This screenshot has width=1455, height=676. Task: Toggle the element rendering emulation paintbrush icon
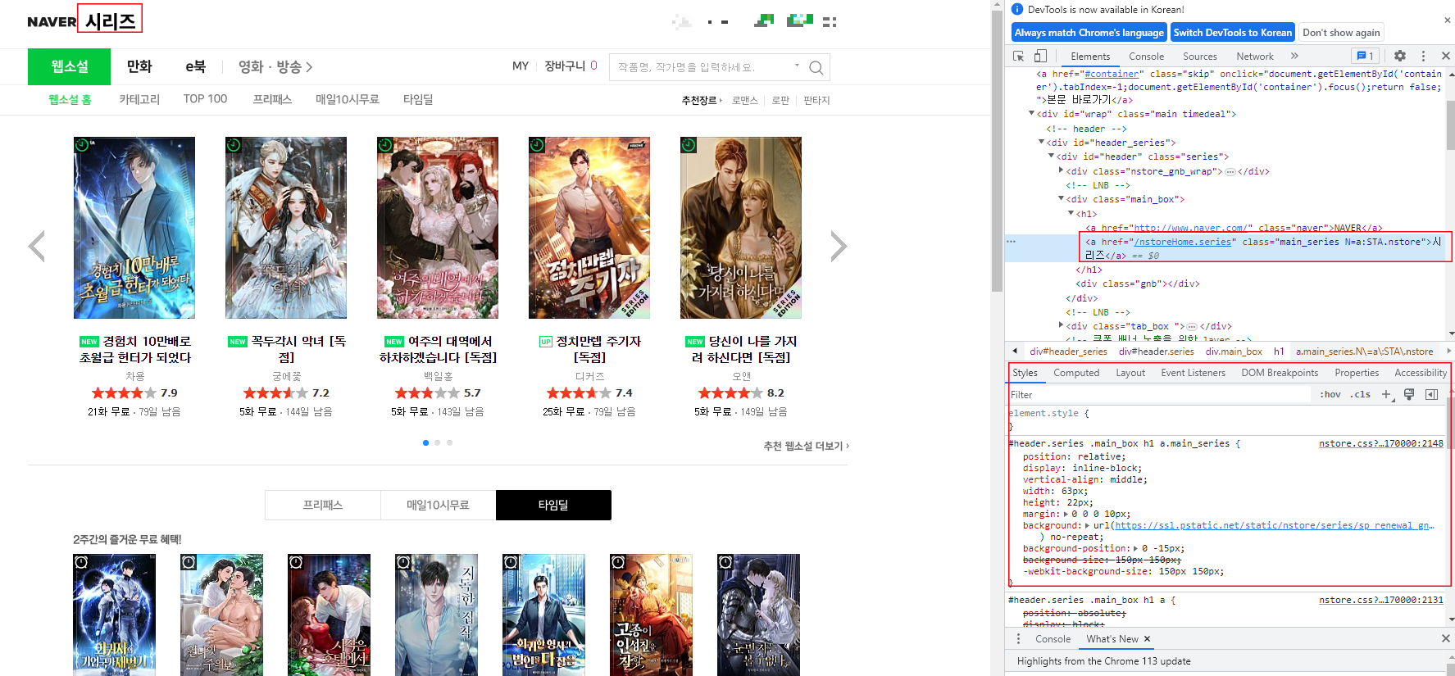click(1409, 394)
